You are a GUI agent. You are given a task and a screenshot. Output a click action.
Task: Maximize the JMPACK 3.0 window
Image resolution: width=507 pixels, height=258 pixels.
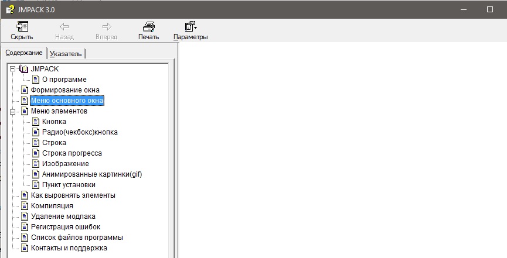click(x=490, y=10)
